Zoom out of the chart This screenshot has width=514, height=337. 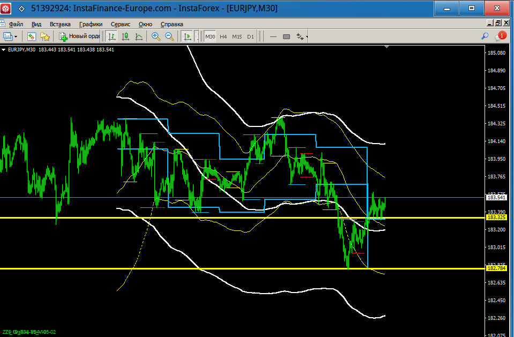click(x=169, y=36)
